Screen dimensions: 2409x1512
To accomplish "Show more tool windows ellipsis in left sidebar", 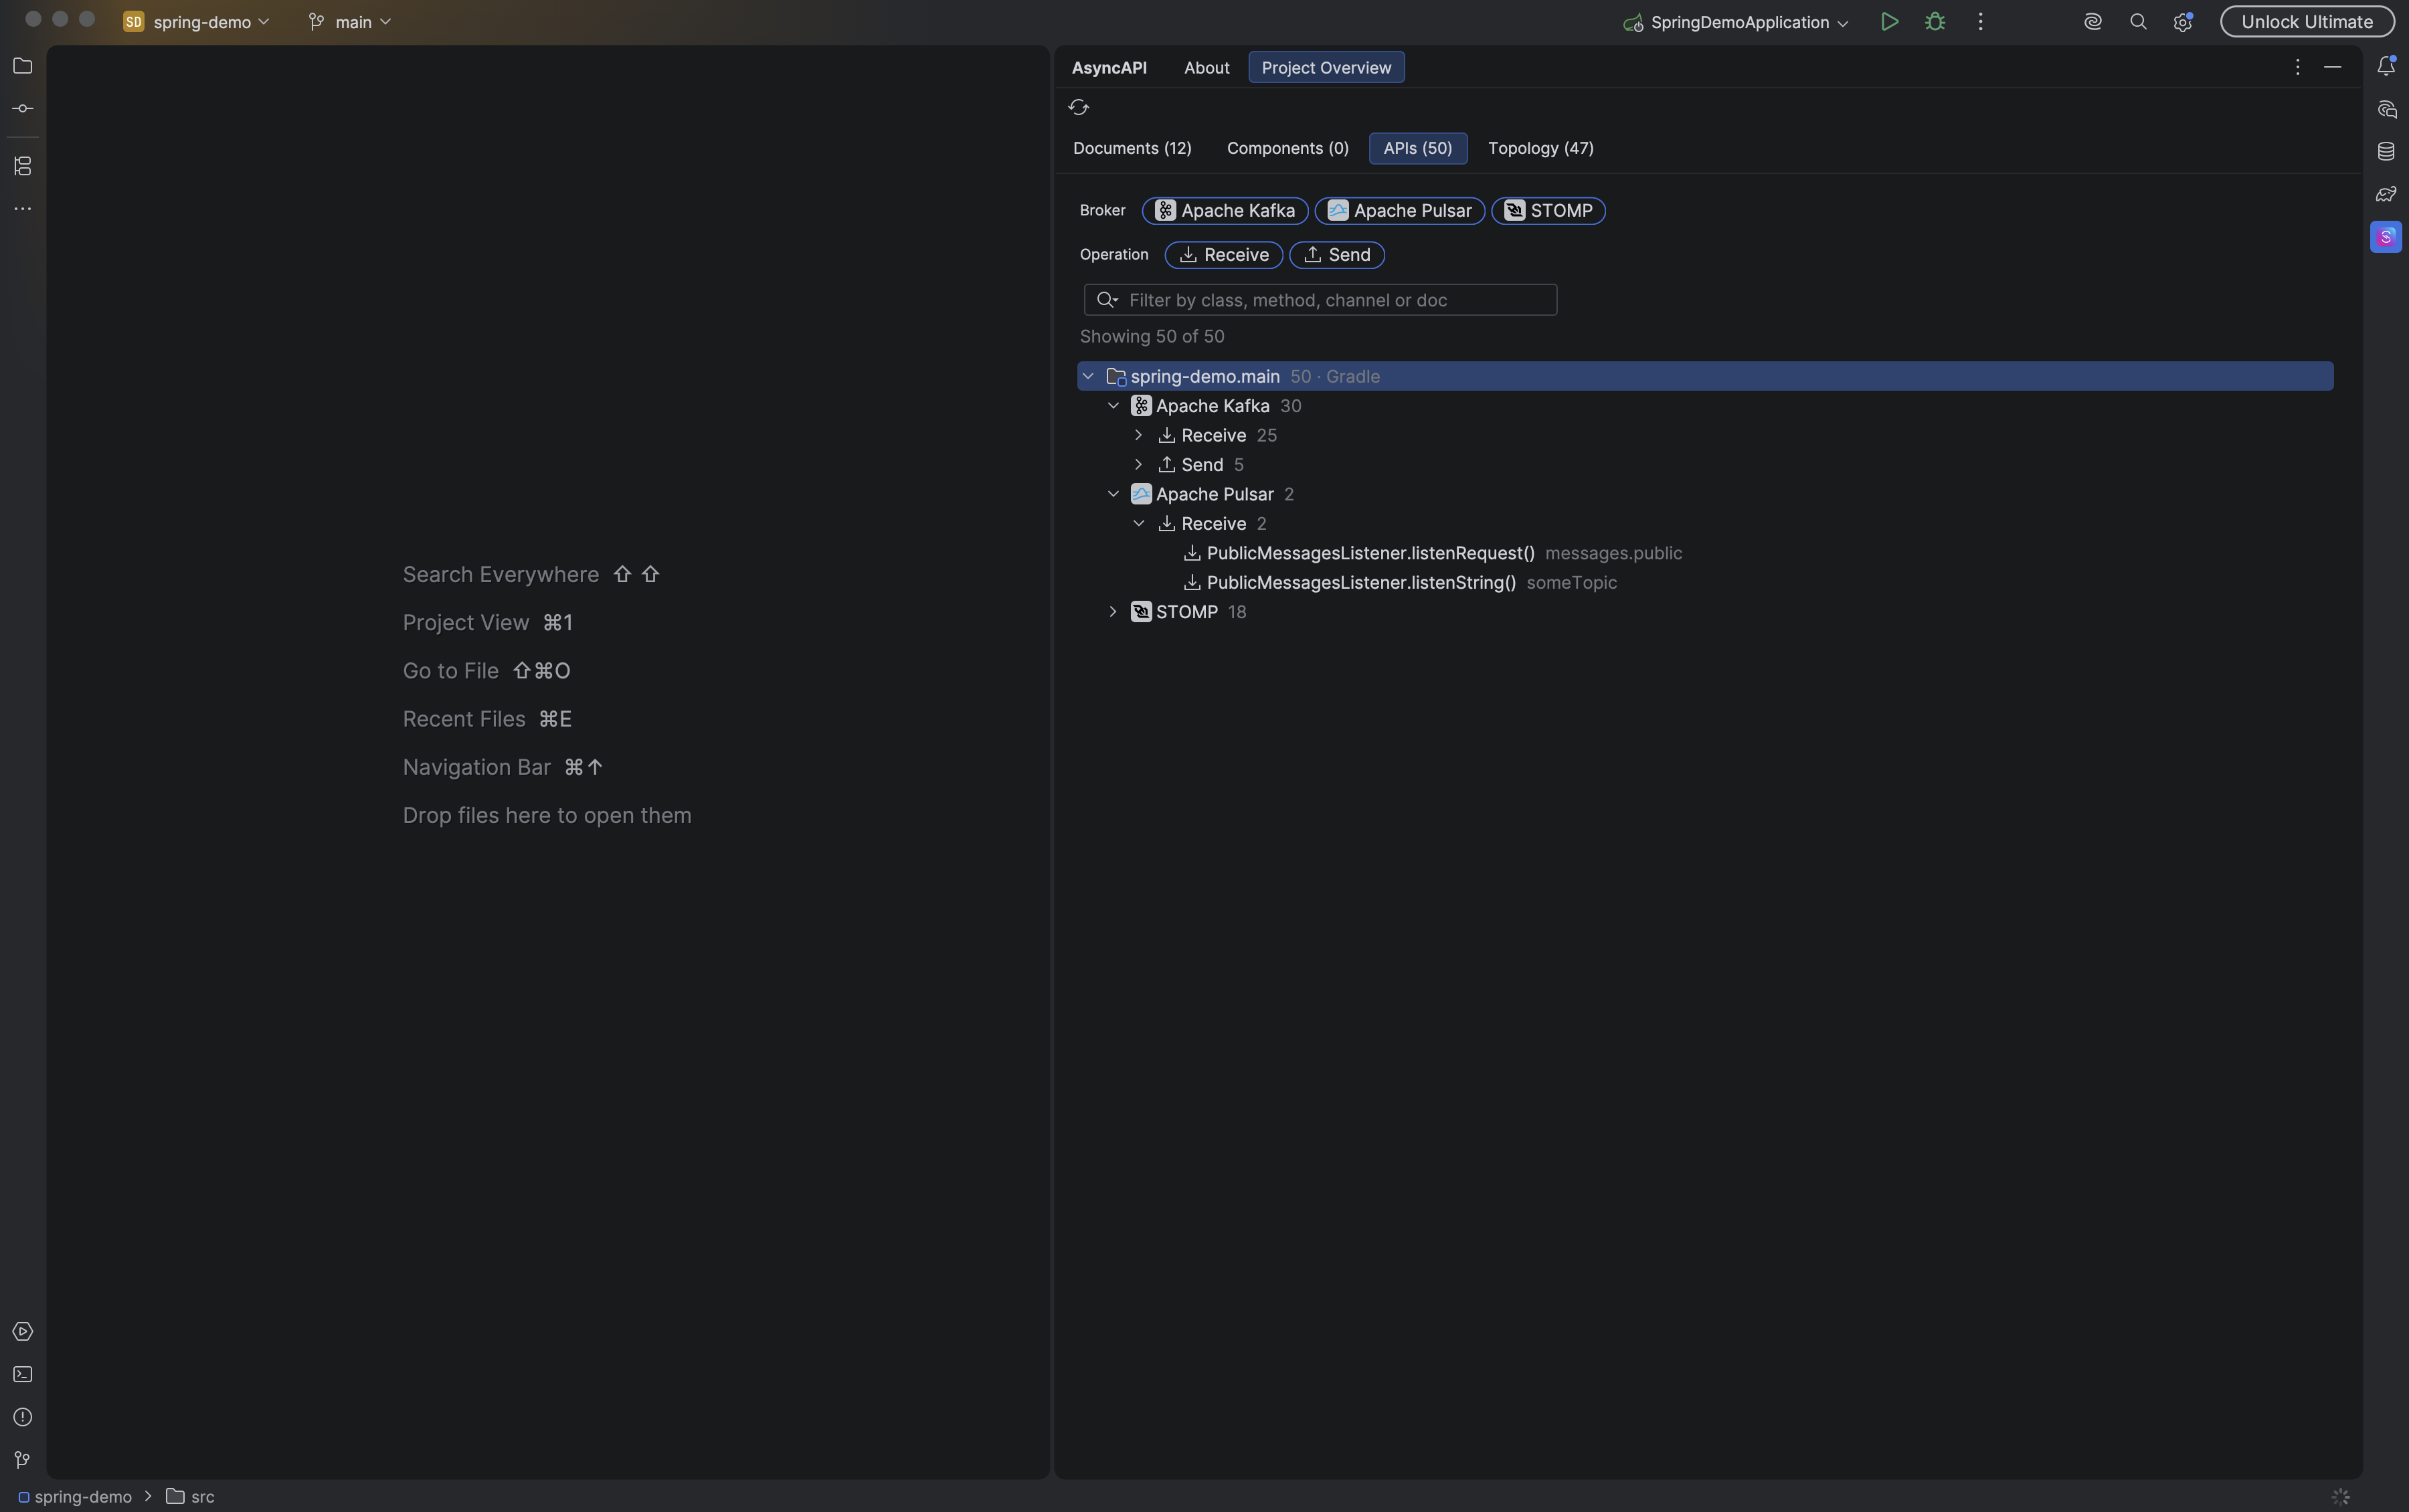I will (x=22, y=209).
